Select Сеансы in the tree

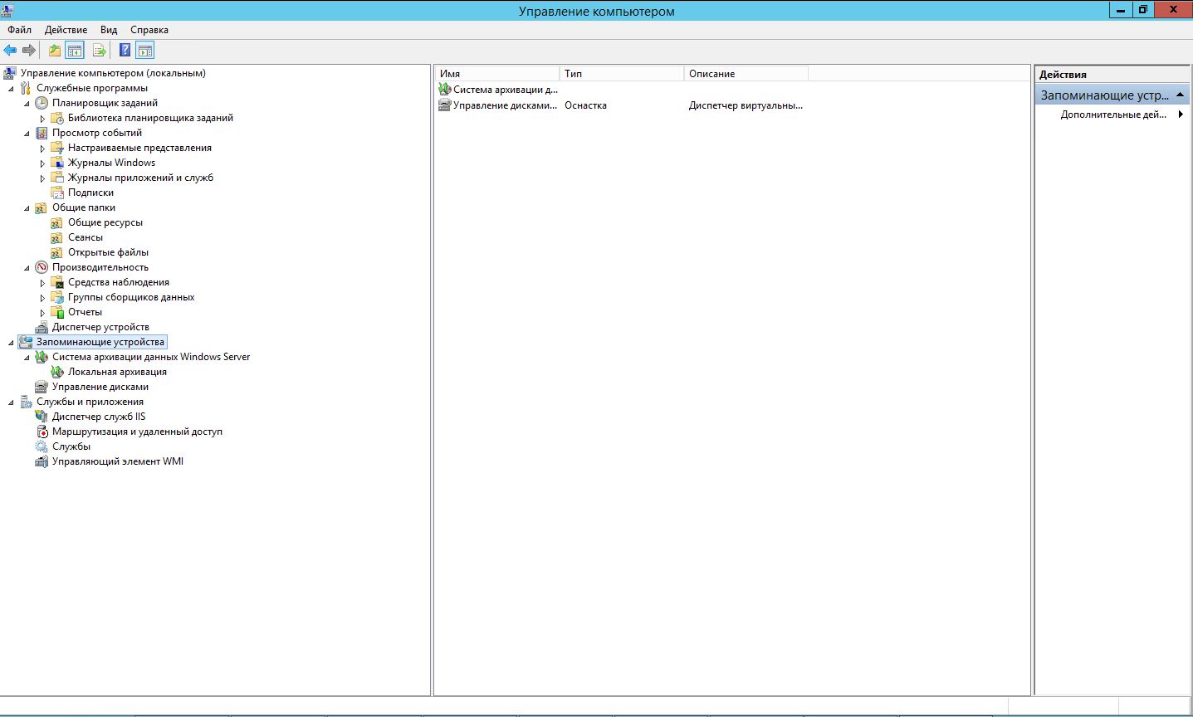pyautogui.click(x=86, y=237)
